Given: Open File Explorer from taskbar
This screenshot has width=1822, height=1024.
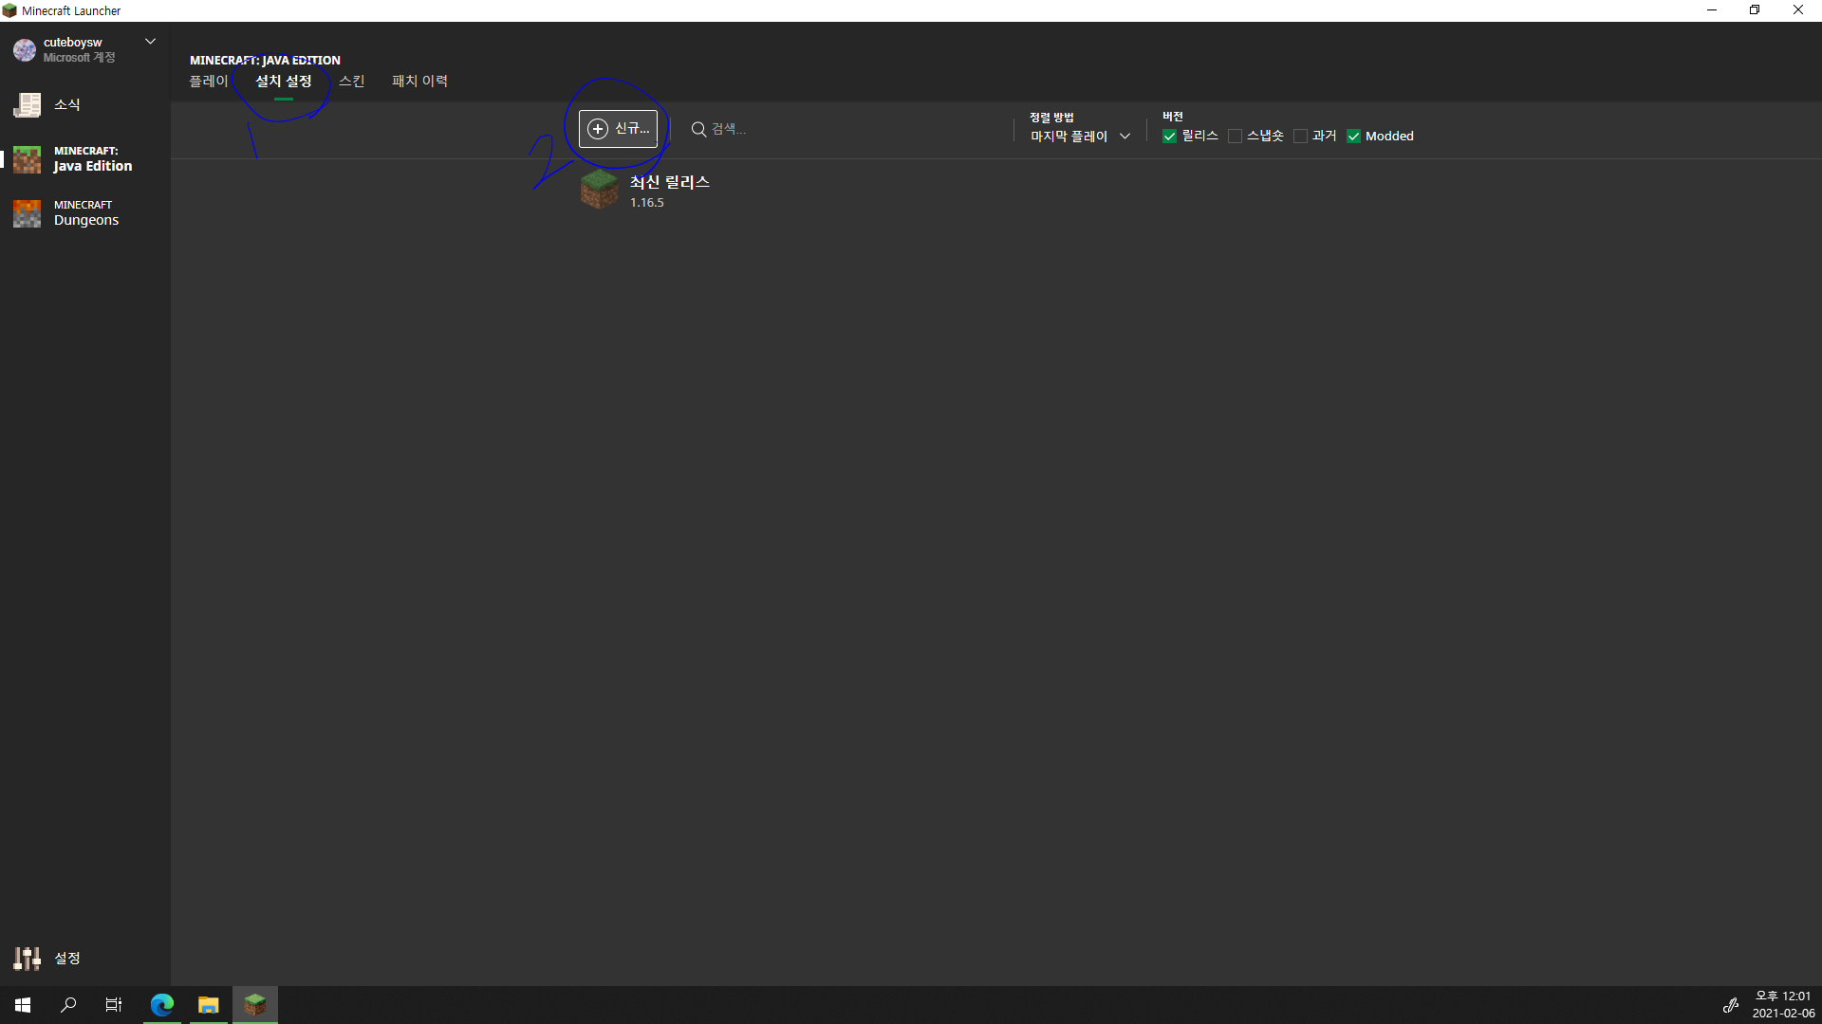Looking at the screenshot, I should tap(208, 1005).
